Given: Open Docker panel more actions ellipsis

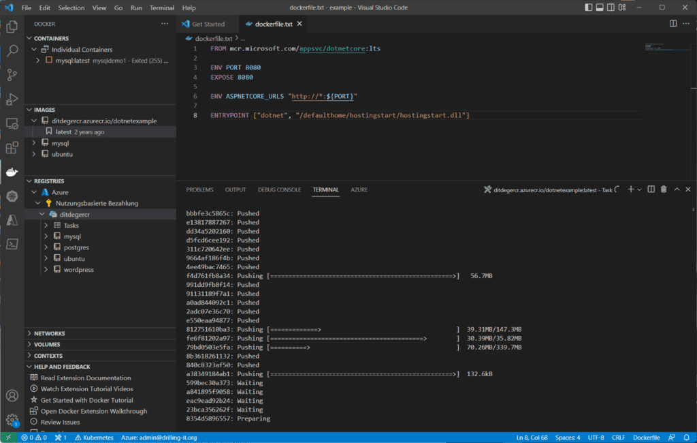Looking at the screenshot, I should click(165, 24).
